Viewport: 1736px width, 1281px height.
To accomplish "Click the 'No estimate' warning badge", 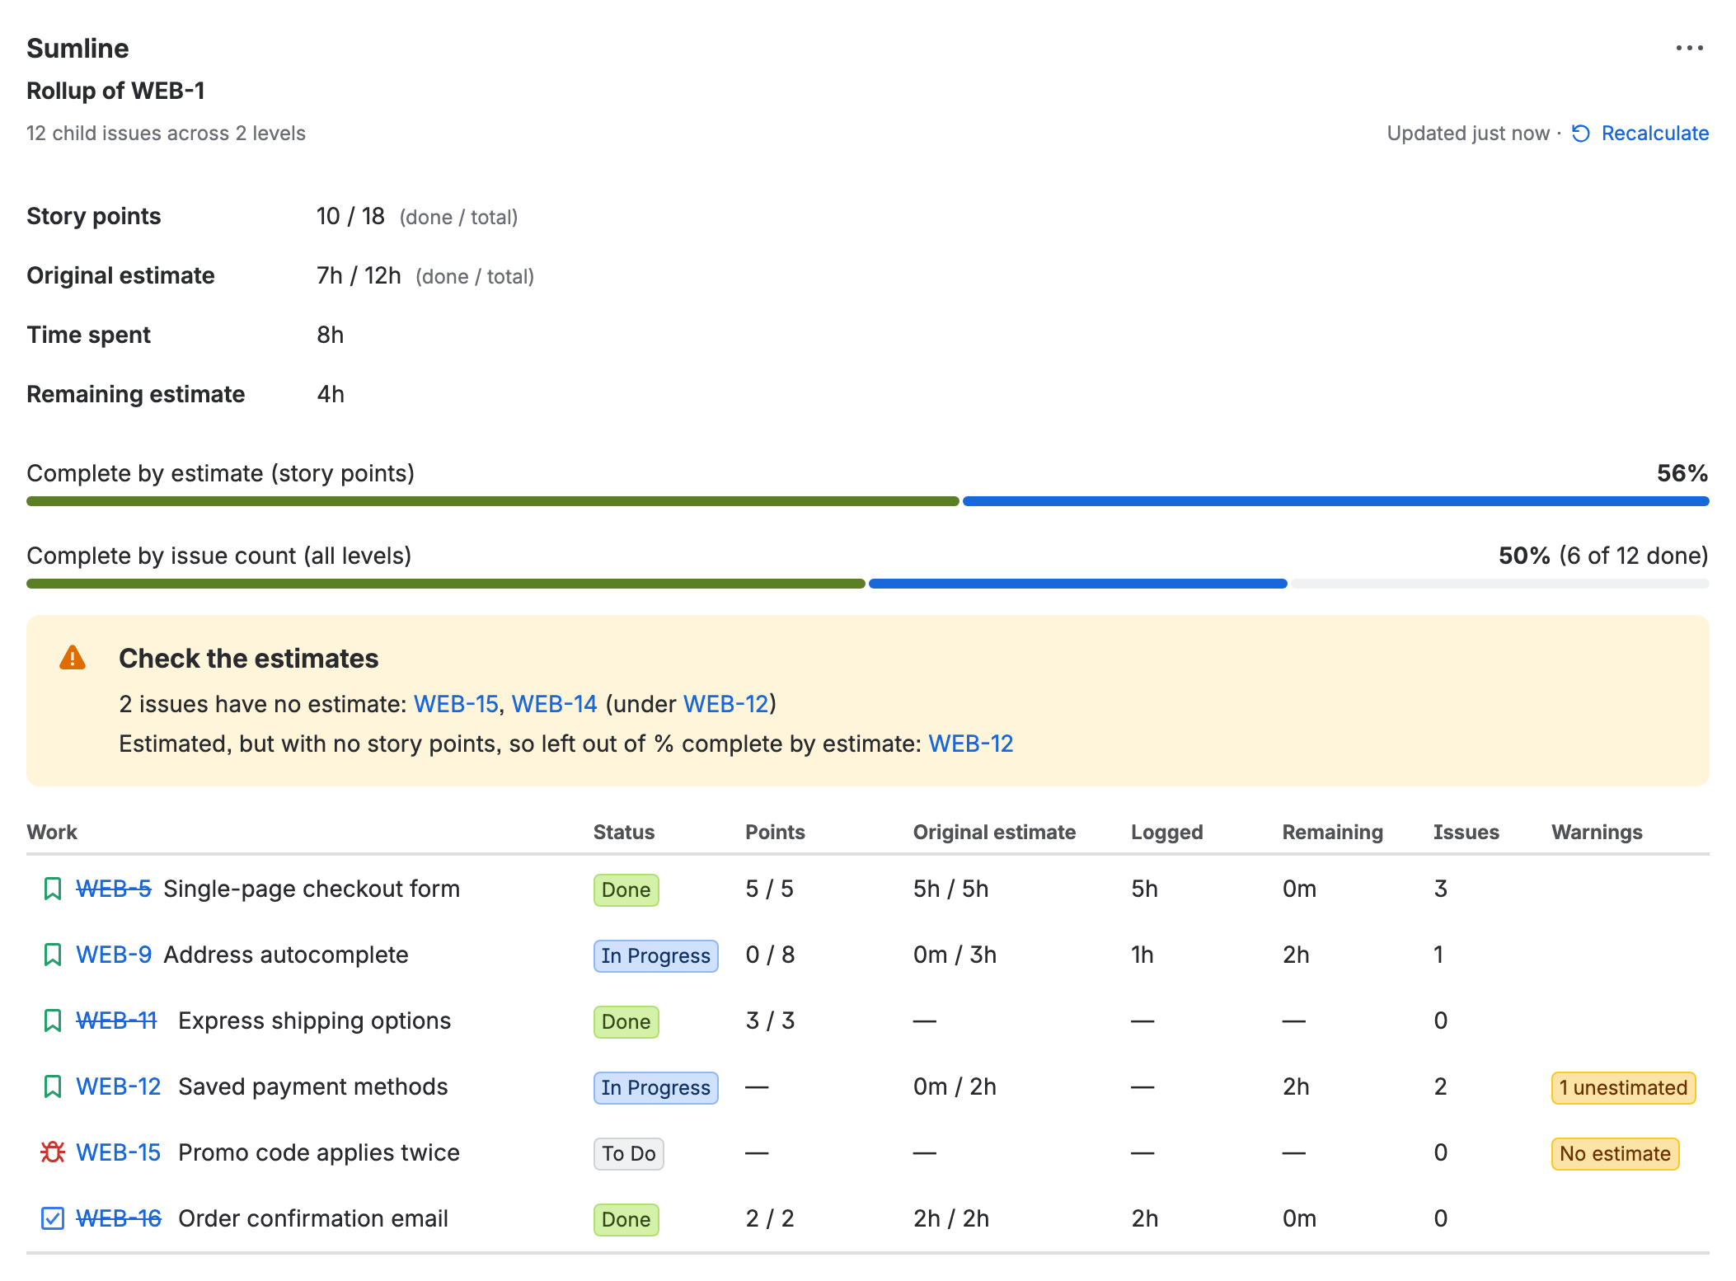I will [x=1615, y=1153].
